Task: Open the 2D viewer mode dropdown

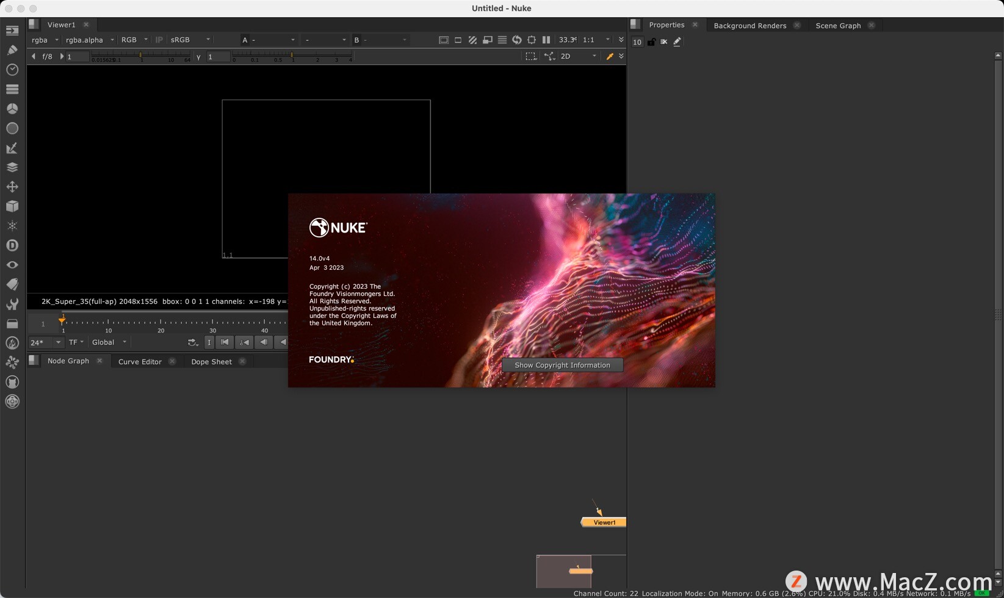Action: [578, 56]
